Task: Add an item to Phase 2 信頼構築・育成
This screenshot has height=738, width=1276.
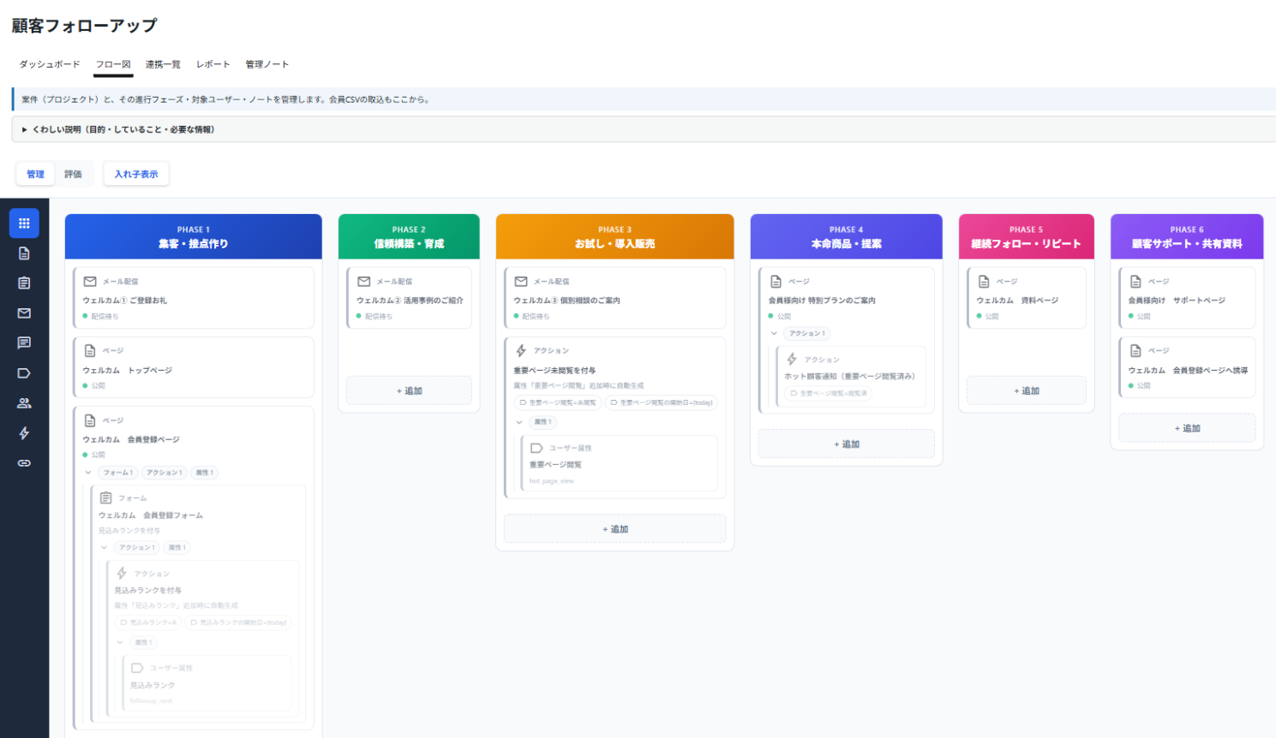Action: pos(409,390)
